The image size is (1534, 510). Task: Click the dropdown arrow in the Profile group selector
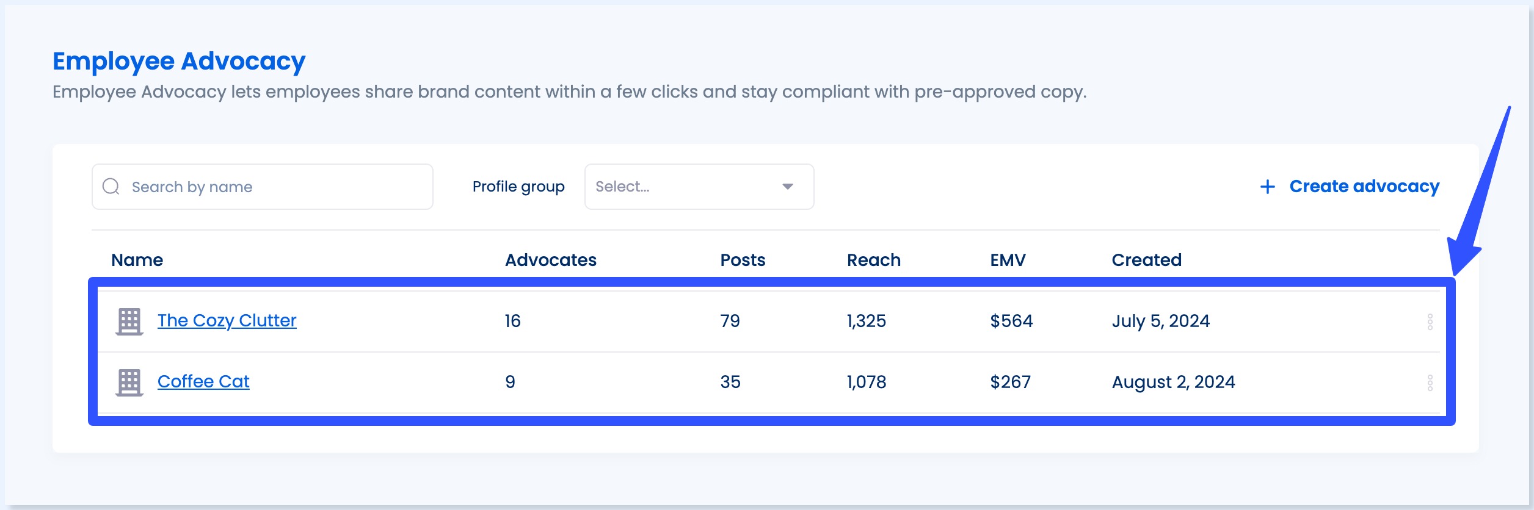tap(788, 186)
